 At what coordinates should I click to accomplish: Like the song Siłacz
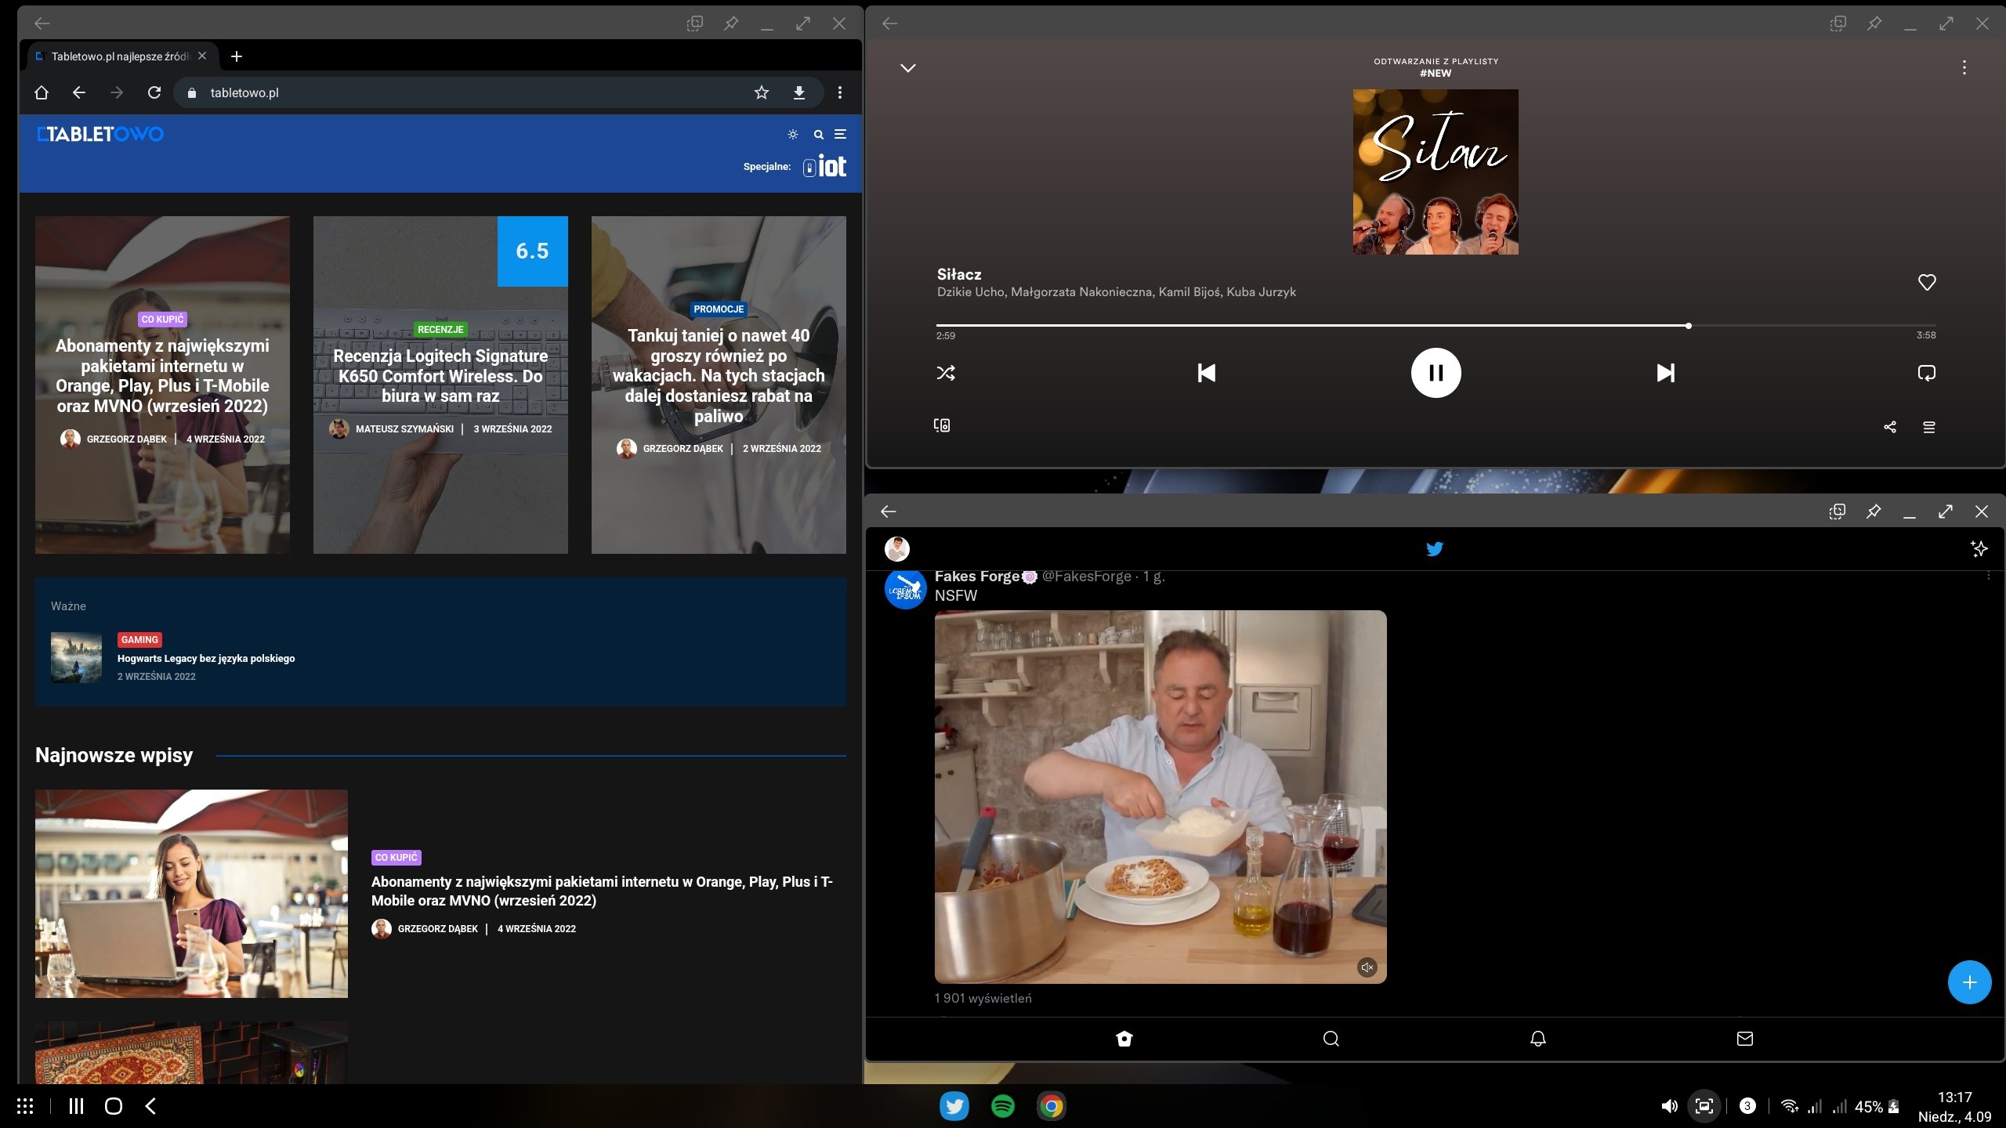tap(1927, 282)
